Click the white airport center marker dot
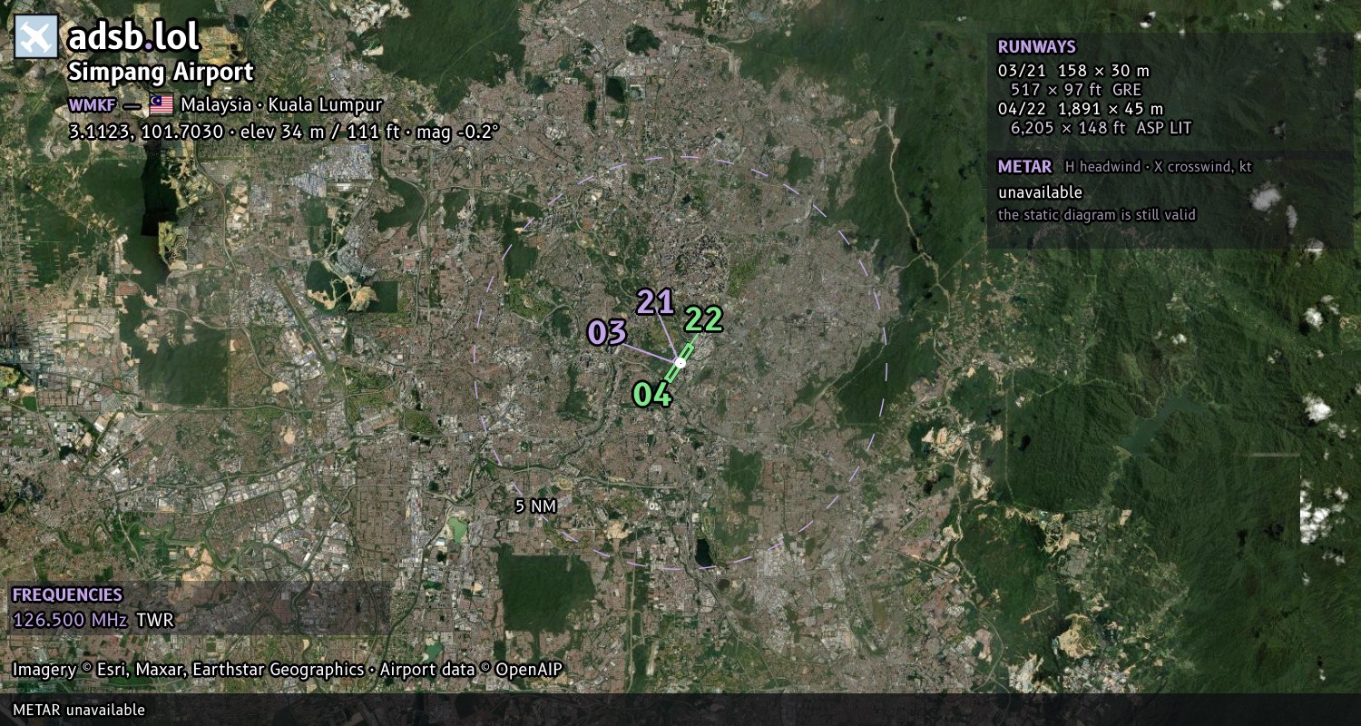 (680, 362)
